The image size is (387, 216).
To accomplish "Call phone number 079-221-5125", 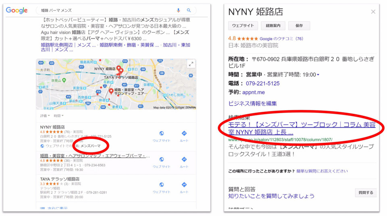I will (262, 84).
